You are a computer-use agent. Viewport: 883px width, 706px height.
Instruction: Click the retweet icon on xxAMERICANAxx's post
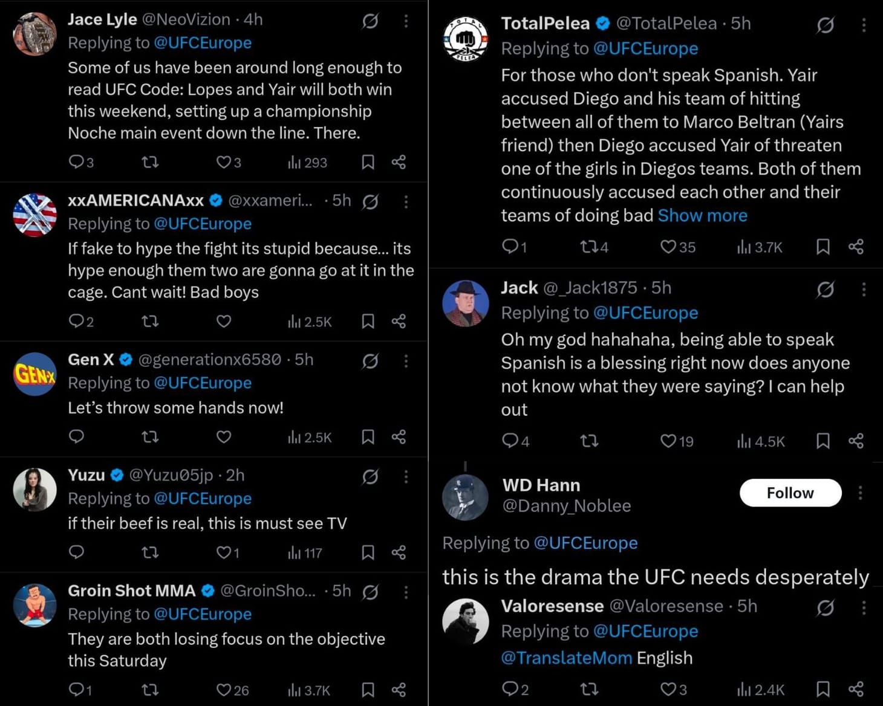click(x=150, y=321)
